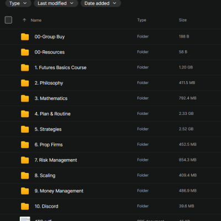221x221 pixels.
Task: Select the 5. Strategies folder icon
Action: tap(25, 129)
